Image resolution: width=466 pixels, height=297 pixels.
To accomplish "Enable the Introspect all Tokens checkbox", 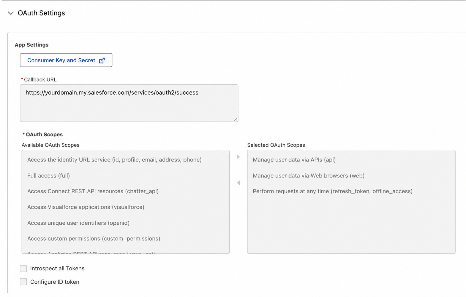I will point(23,269).
